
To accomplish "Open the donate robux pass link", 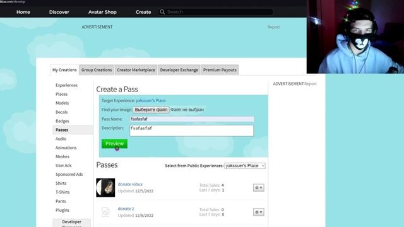I will (x=130, y=184).
